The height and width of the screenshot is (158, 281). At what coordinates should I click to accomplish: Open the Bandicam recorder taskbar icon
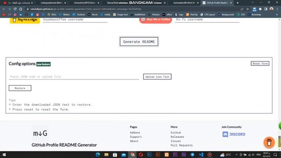(x=209, y=154)
